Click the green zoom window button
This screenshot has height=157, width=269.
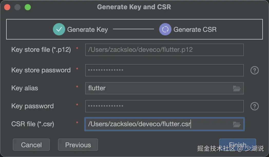pos(27,7)
